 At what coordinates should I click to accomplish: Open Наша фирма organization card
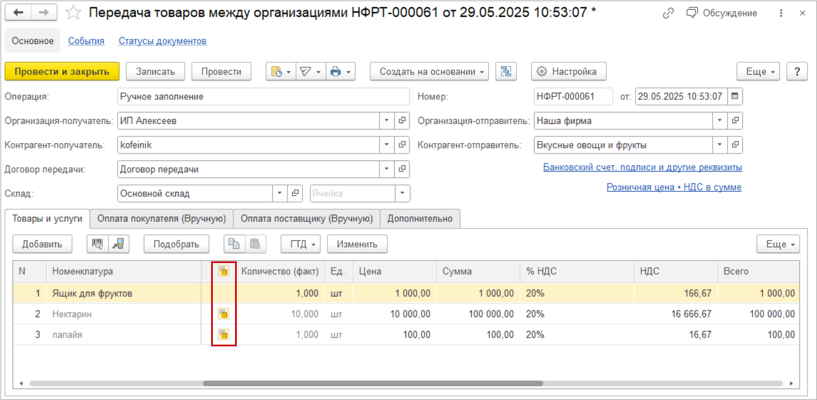point(735,121)
